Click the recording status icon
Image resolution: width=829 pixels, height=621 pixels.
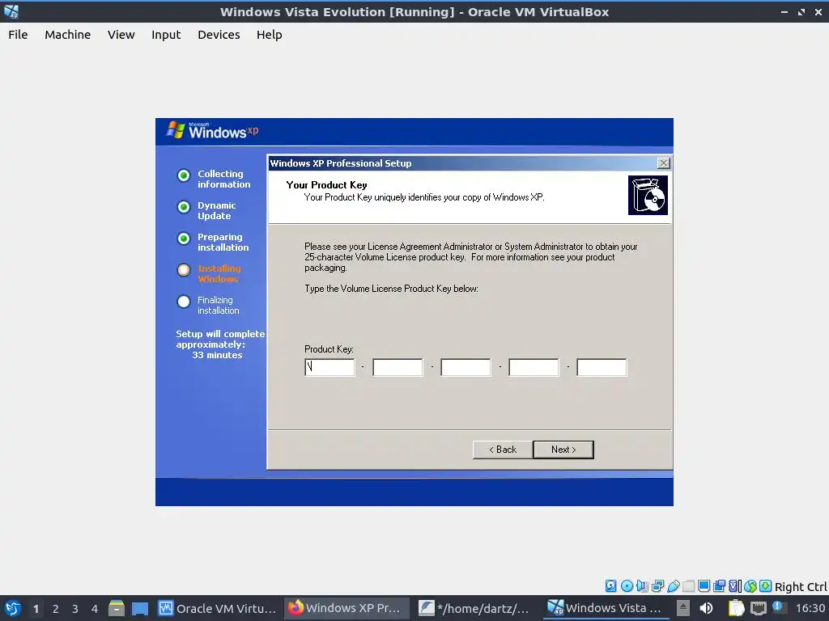(x=719, y=585)
